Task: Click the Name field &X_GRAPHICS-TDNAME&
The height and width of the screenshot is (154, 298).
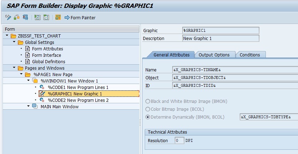Action: (235, 70)
